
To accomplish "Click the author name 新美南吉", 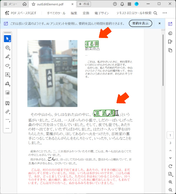I will [x=92, y=49].
